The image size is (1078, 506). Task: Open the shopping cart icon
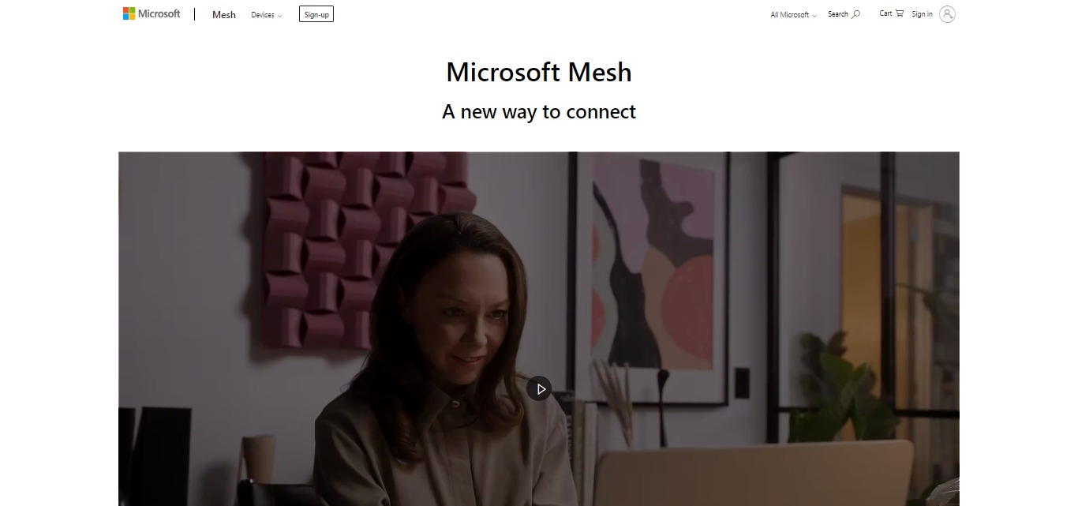tap(900, 13)
